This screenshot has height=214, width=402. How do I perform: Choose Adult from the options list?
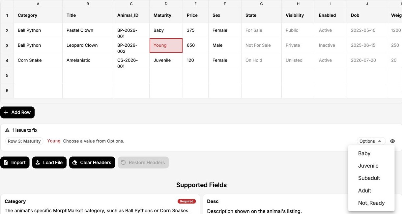[x=371, y=191]
